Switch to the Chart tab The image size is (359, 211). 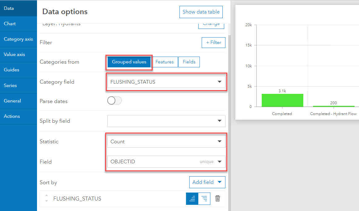10,24
